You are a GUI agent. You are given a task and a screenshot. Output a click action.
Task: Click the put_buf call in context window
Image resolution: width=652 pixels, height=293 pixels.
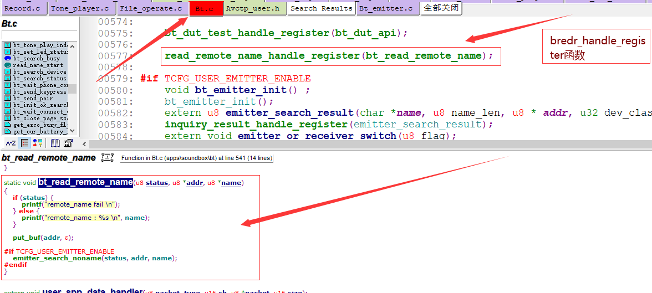(26, 238)
